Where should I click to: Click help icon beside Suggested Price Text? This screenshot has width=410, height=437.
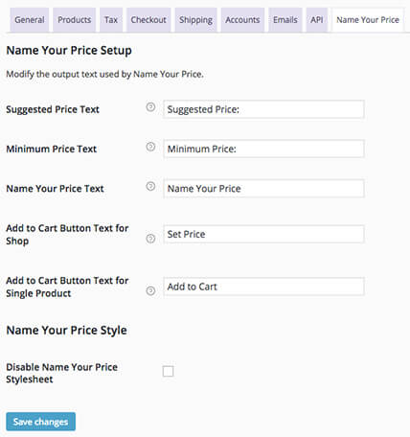click(x=150, y=107)
